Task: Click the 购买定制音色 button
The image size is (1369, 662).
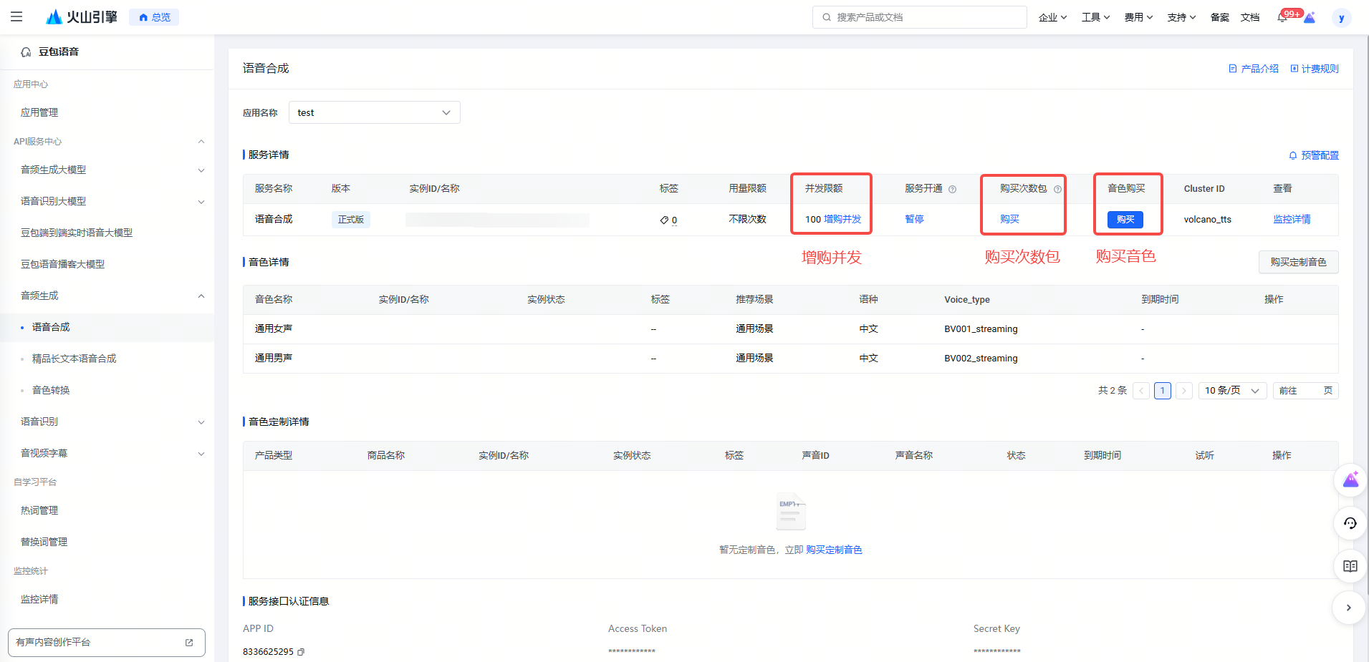Action: click(x=1298, y=262)
